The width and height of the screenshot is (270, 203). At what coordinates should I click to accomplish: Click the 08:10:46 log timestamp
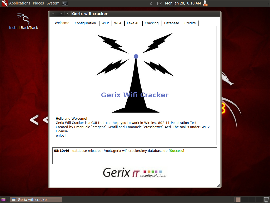point(62,151)
